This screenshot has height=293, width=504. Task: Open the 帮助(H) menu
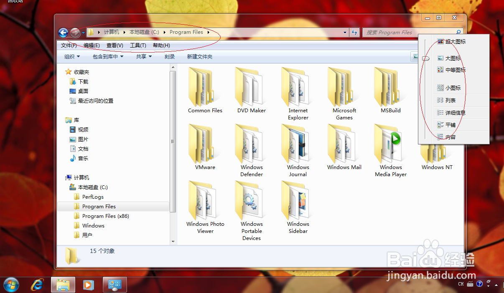pos(161,45)
